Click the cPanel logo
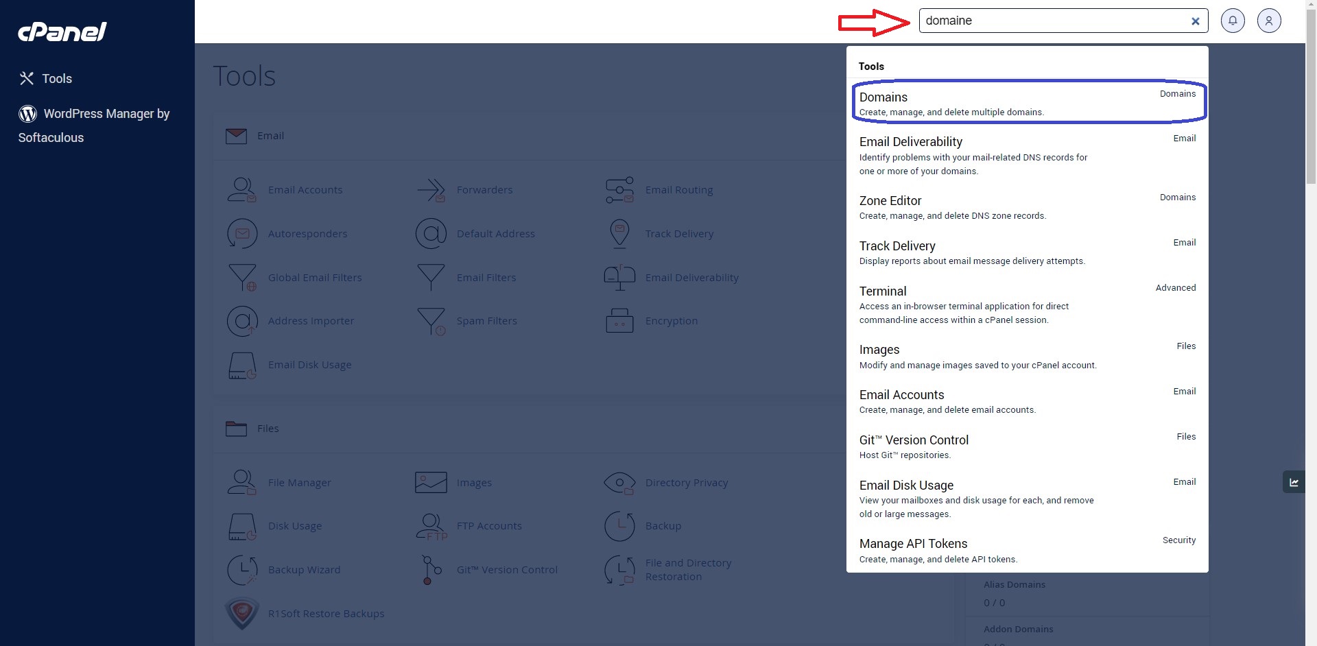Screen dimensions: 1317x646 62,32
